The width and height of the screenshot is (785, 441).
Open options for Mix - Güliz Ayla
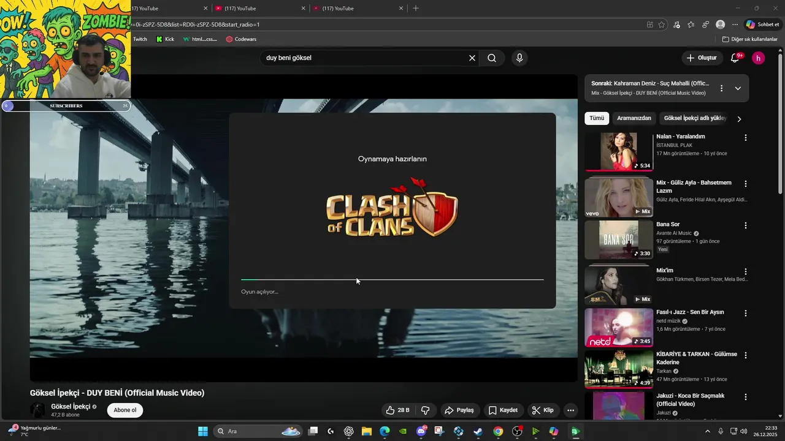tap(746, 184)
